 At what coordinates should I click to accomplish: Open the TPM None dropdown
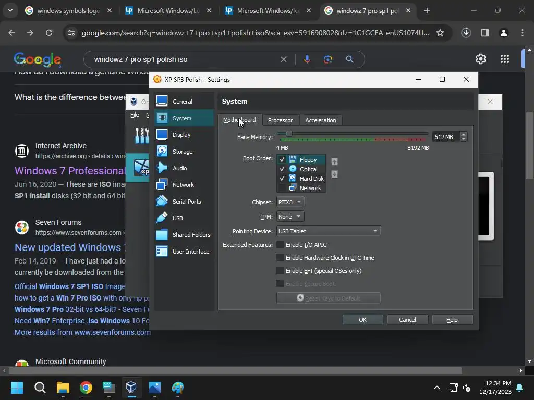coord(290,216)
